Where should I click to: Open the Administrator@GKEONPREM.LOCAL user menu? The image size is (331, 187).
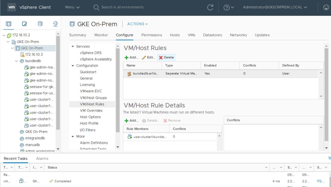click(x=275, y=7)
